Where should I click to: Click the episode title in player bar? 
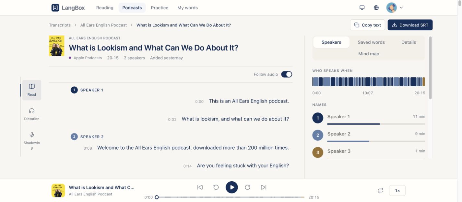pos(101,187)
